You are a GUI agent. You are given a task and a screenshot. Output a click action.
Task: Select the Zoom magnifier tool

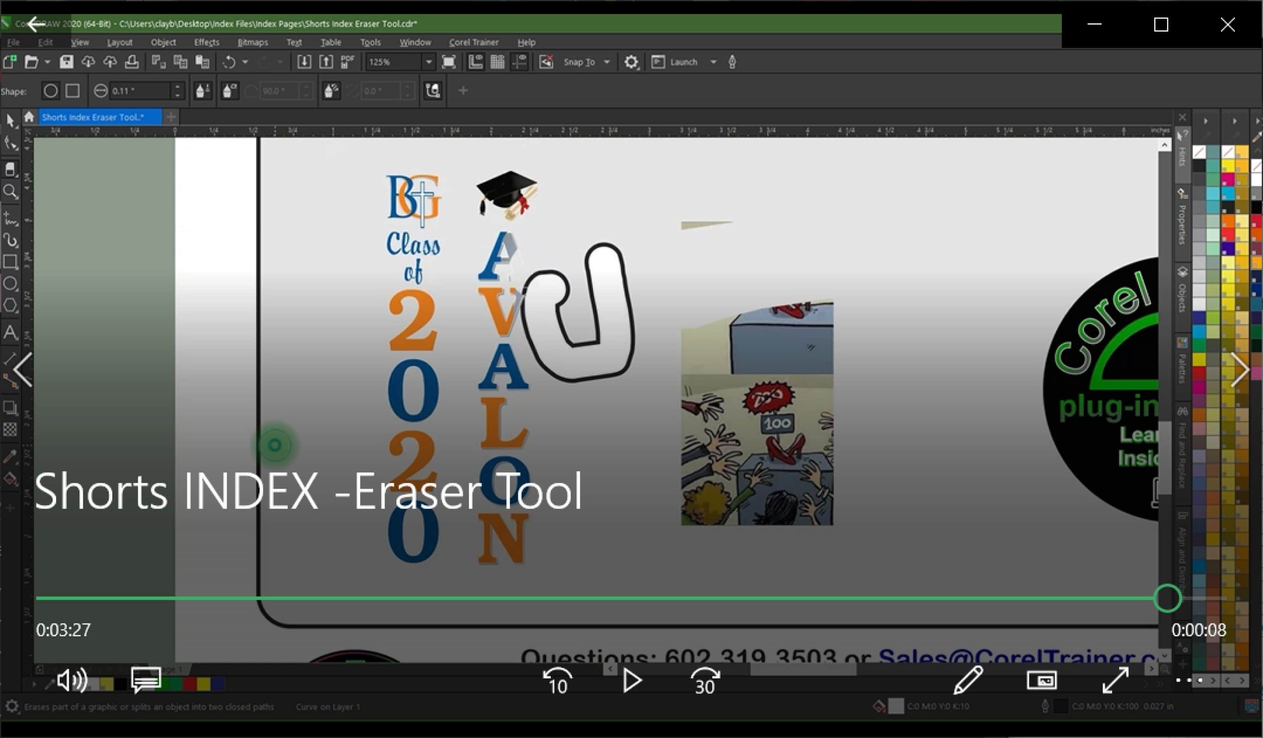click(10, 191)
